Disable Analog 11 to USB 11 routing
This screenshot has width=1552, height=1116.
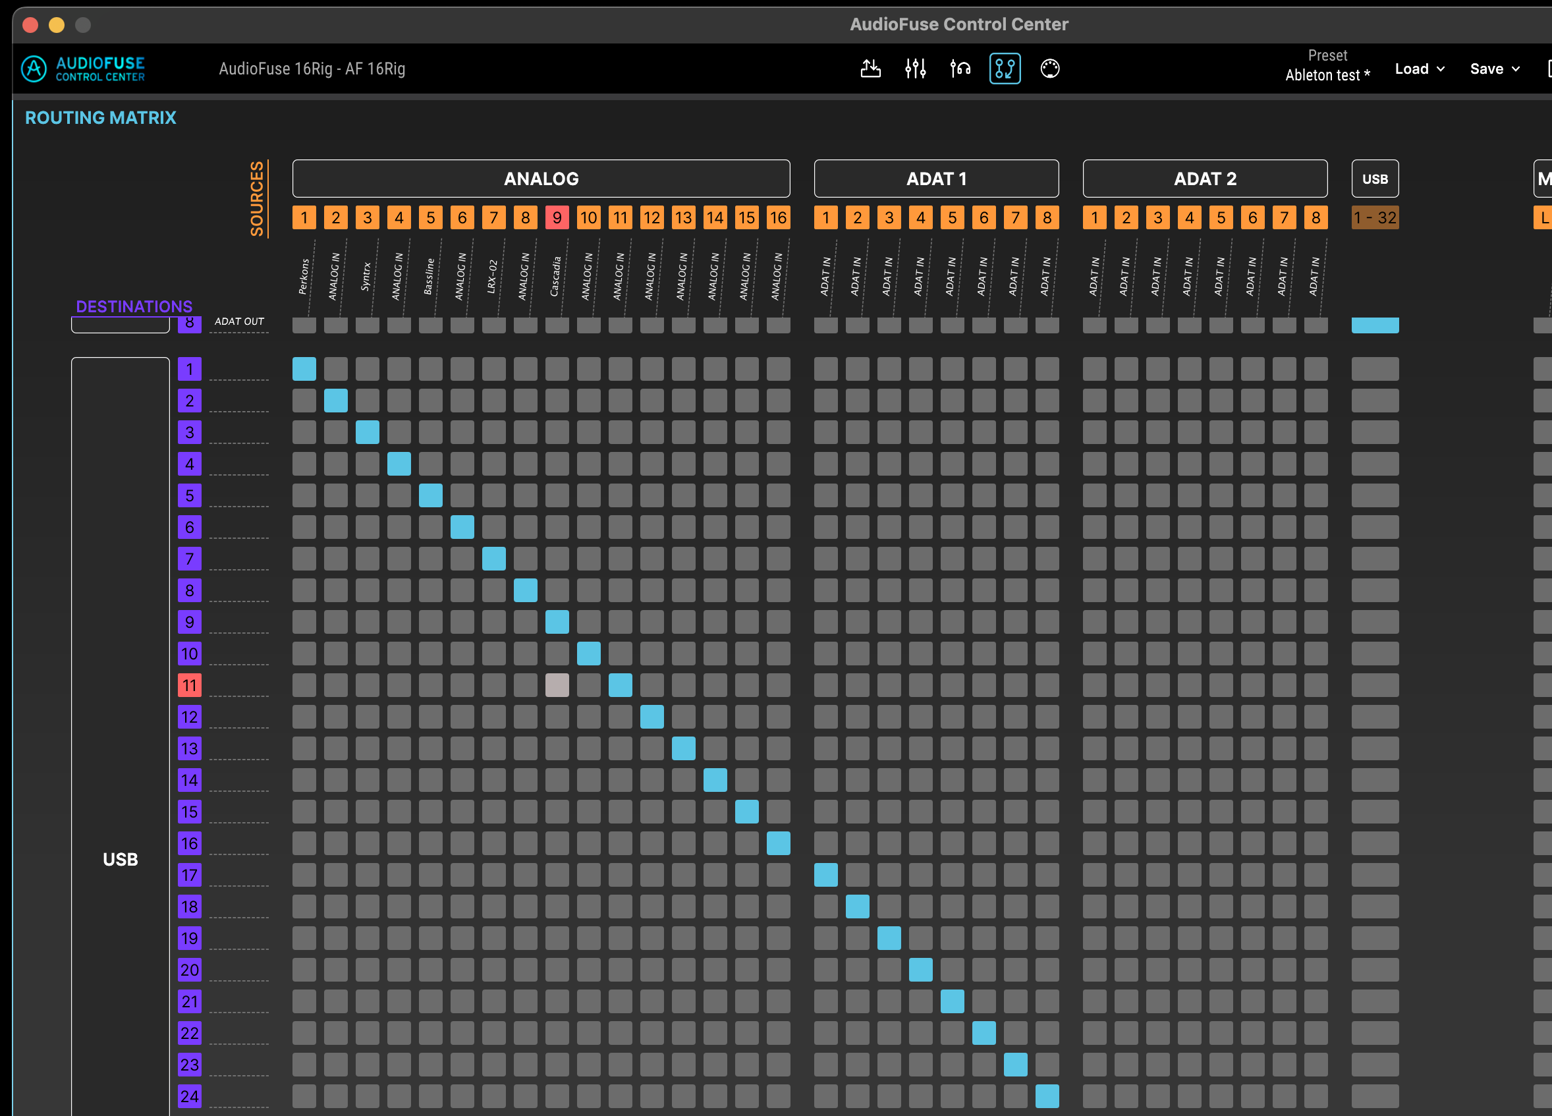click(x=620, y=685)
